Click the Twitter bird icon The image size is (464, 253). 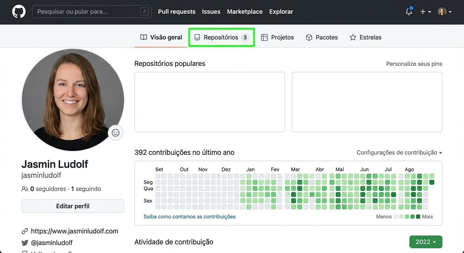(x=25, y=243)
